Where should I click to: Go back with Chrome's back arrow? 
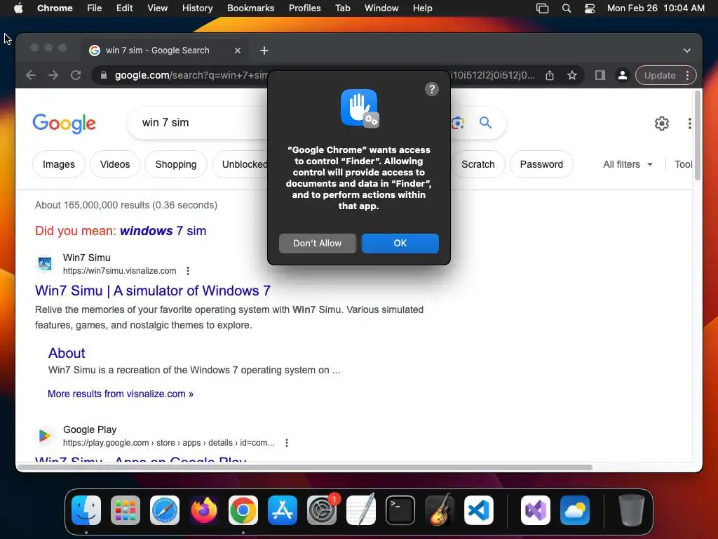pos(31,75)
